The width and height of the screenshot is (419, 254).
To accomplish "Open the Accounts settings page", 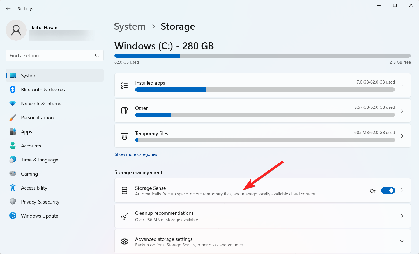I will (x=31, y=146).
